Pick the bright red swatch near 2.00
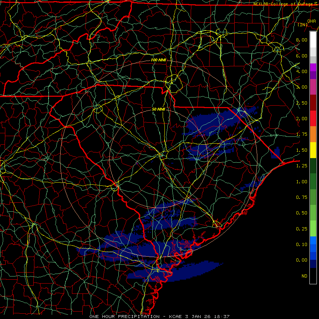The height and width of the screenshot is (319, 319). (x=313, y=119)
